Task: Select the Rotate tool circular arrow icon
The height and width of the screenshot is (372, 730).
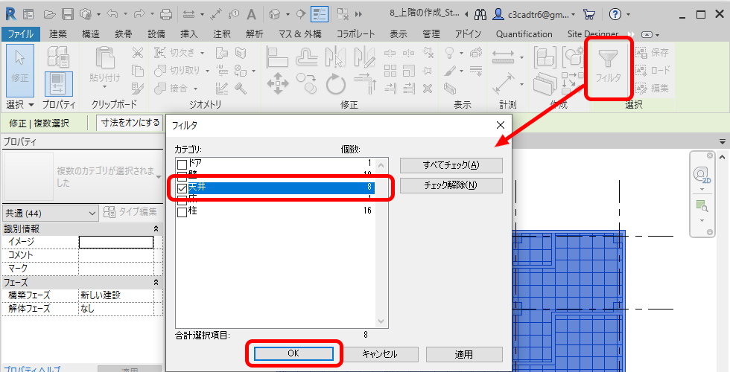Action: click(336, 85)
